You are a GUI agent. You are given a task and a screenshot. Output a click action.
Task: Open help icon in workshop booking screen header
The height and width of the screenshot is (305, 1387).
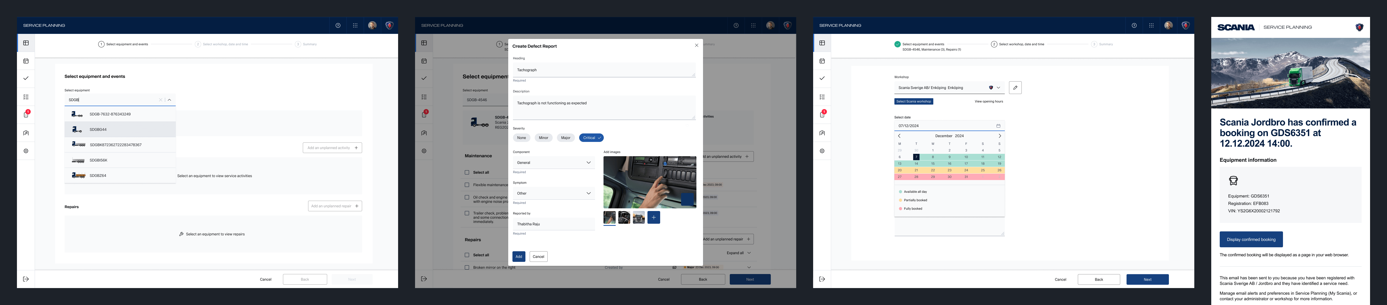[1134, 25]
